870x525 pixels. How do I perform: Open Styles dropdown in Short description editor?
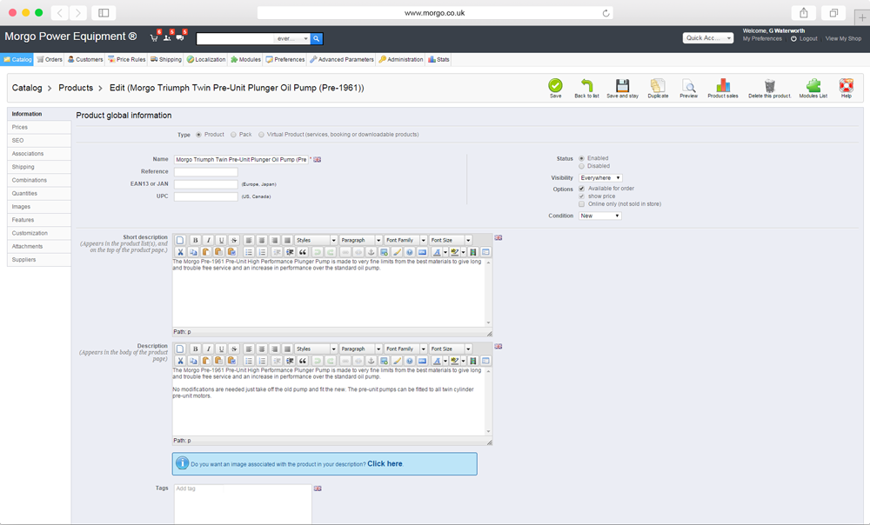tap(316, 240)
